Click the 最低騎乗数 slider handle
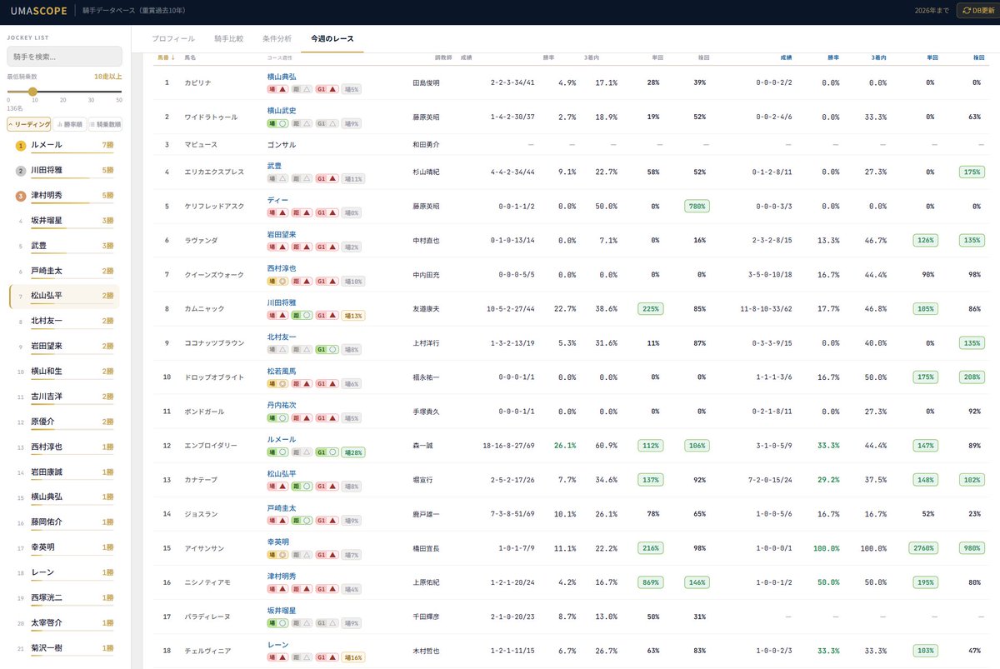 coord(32,92)
